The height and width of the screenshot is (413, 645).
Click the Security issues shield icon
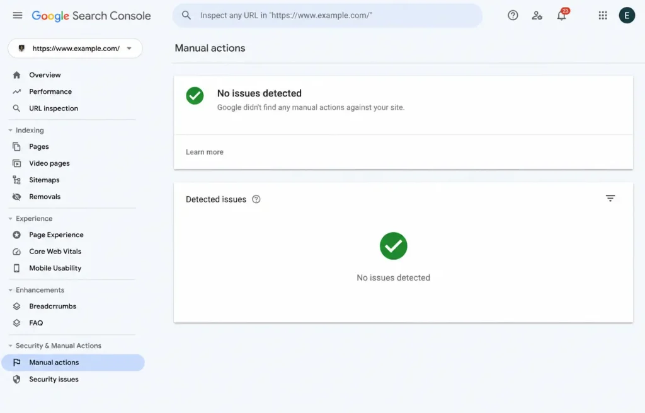pyautogui.click(x=16, y=379)
